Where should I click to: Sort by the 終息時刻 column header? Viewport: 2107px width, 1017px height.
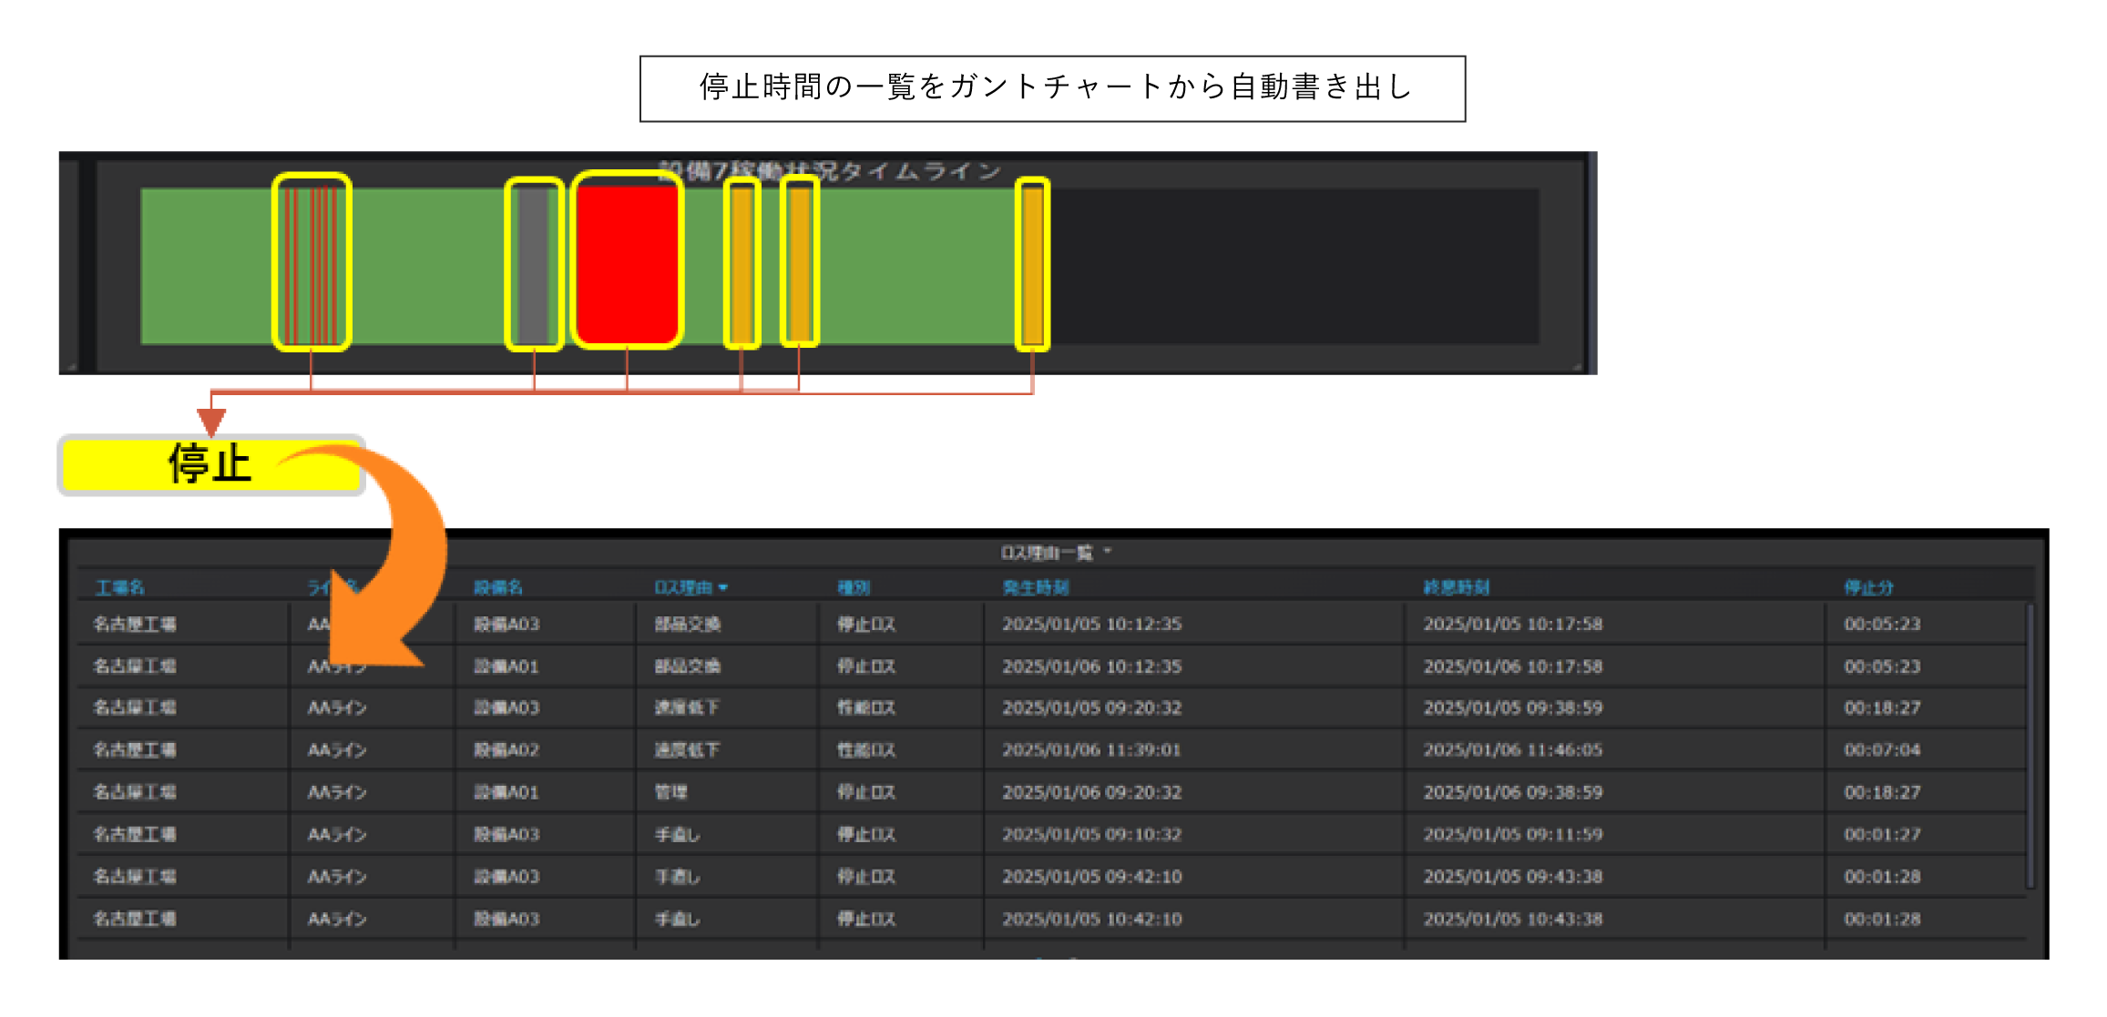(1456, 588)
